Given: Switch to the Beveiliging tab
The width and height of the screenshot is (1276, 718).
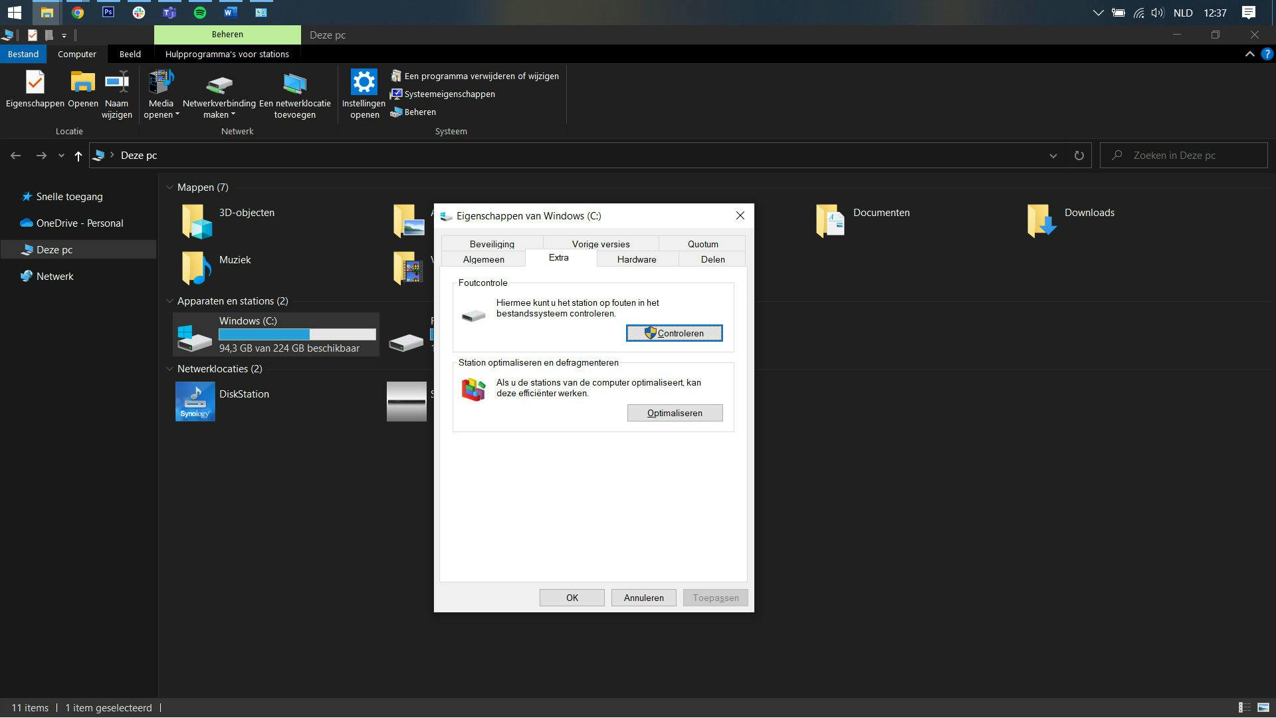Looking at the screenshot, I should tap(491, 244).
